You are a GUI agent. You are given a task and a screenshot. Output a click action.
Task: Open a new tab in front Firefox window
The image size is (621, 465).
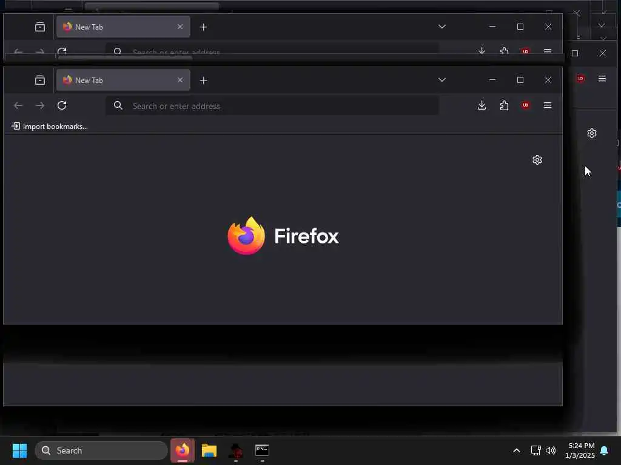tap(204, 81)
